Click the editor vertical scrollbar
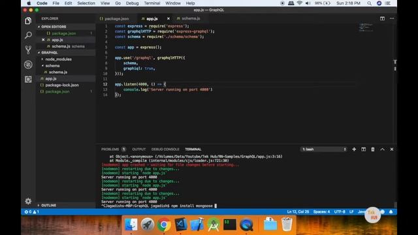418x235 pixels. (x=395, y=83)
